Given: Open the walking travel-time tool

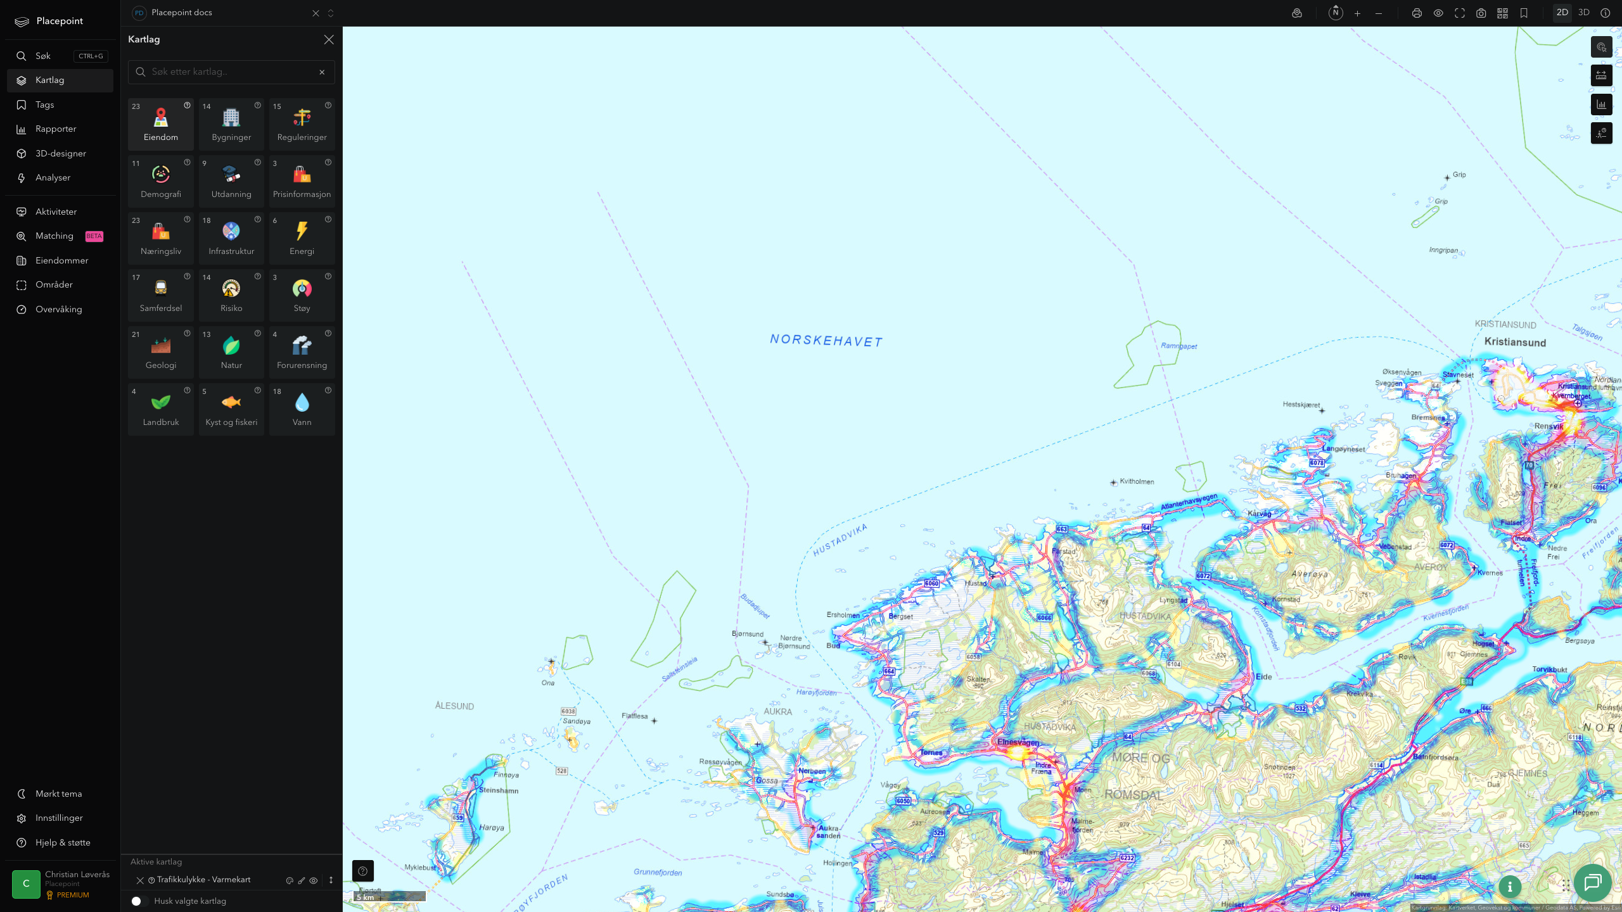Looking at the screenshot, I should coord(1602,133).
